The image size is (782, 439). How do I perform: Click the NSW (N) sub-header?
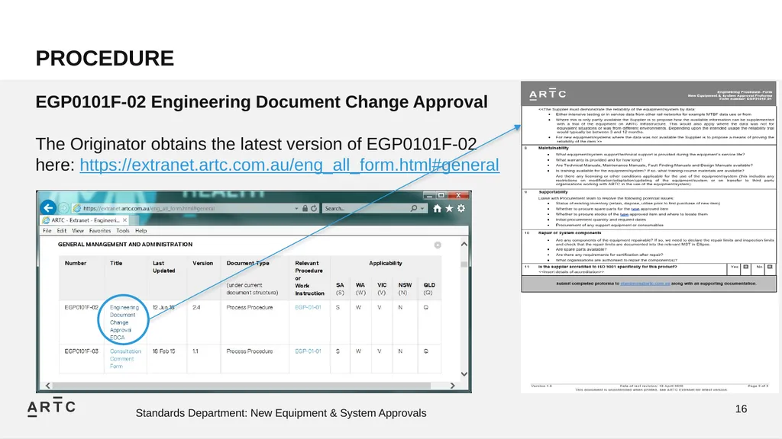[x=405, y=289]
